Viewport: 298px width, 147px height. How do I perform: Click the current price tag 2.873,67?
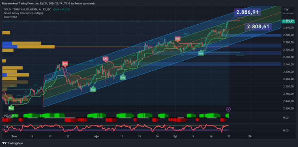pos(289,21)
